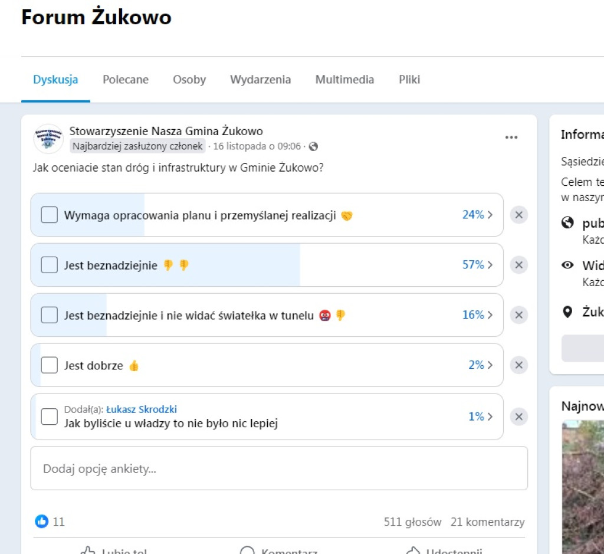Expand voters for the 24% option

478,215
